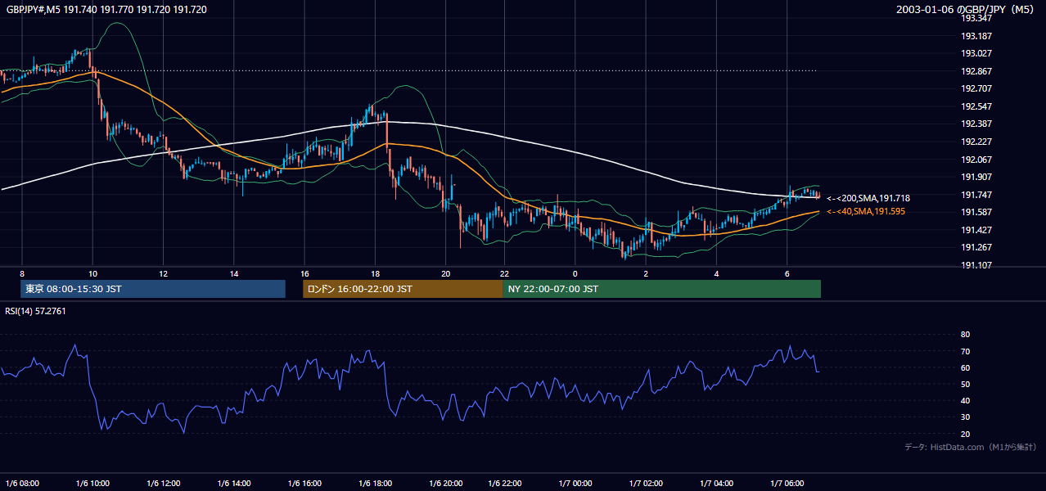The height and width of the screenshot is (491, 1046).
Task: Click RSI scale level 80
Action: click(965, 335)
